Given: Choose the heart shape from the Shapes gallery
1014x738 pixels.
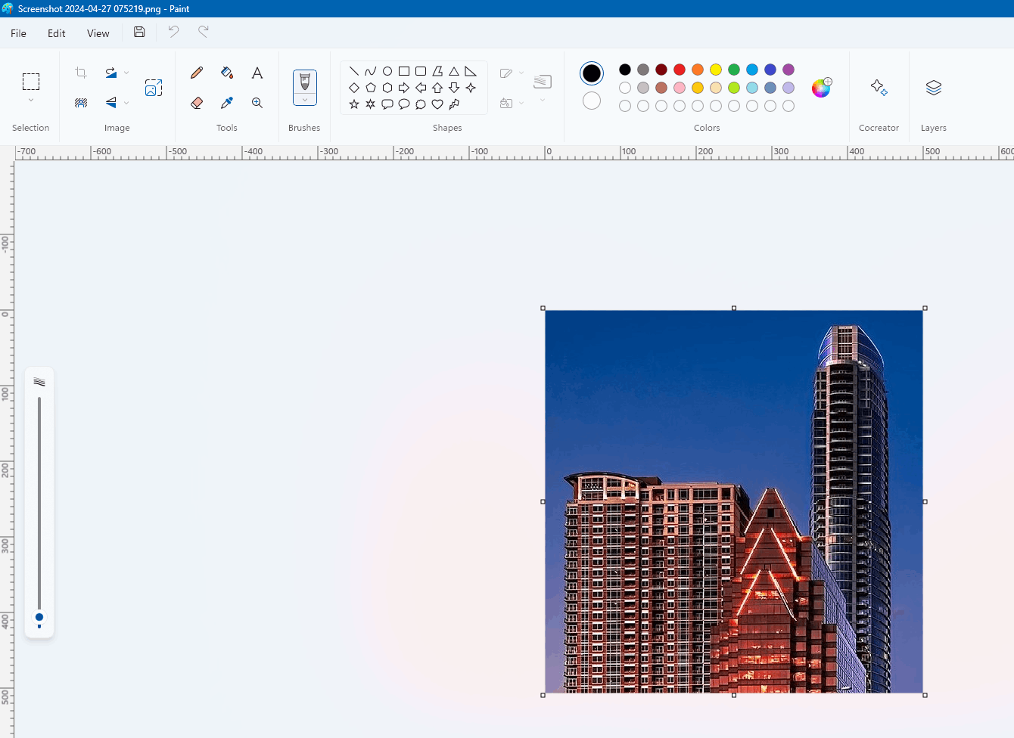Looking at the screenshot, I should (x=437, y=104).
